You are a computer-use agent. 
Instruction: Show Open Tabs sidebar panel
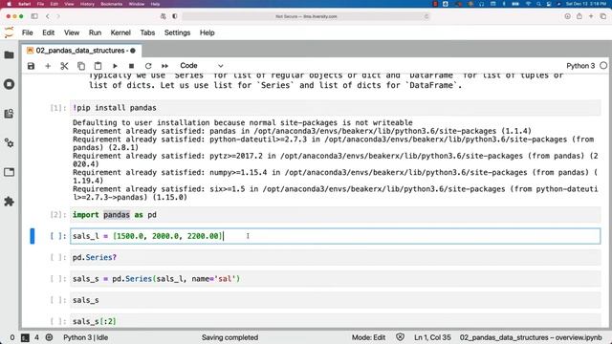point(9,172)
